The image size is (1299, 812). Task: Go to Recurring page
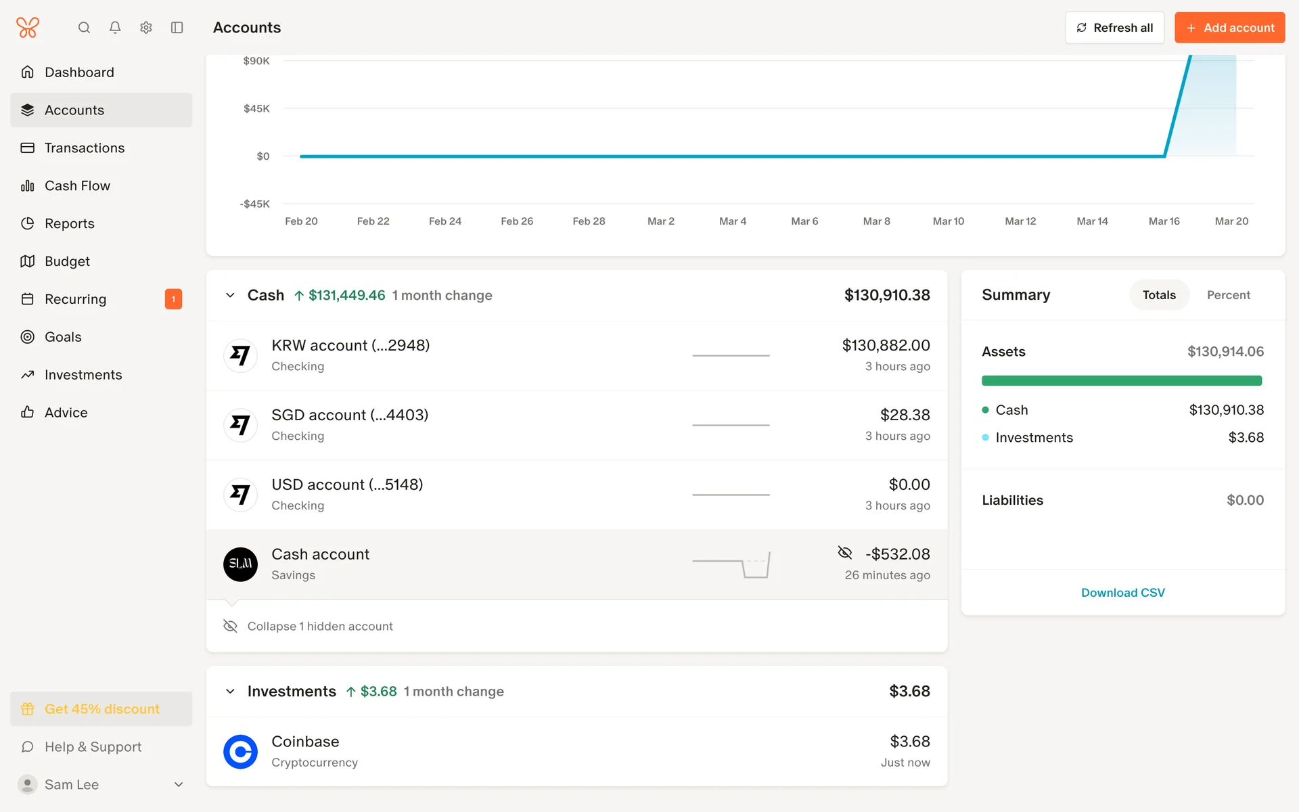pyautogui.click(x=75, y=299)
